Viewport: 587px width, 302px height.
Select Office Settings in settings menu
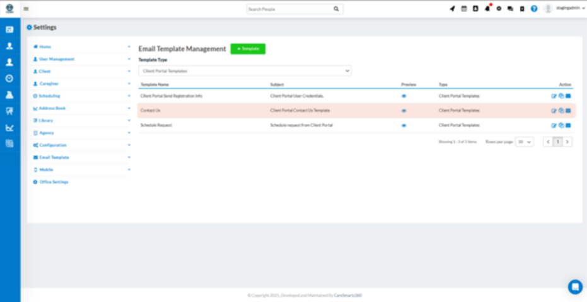[x=54, y=182]
